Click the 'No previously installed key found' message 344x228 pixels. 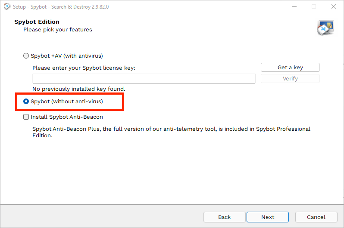tap(78, 89)
